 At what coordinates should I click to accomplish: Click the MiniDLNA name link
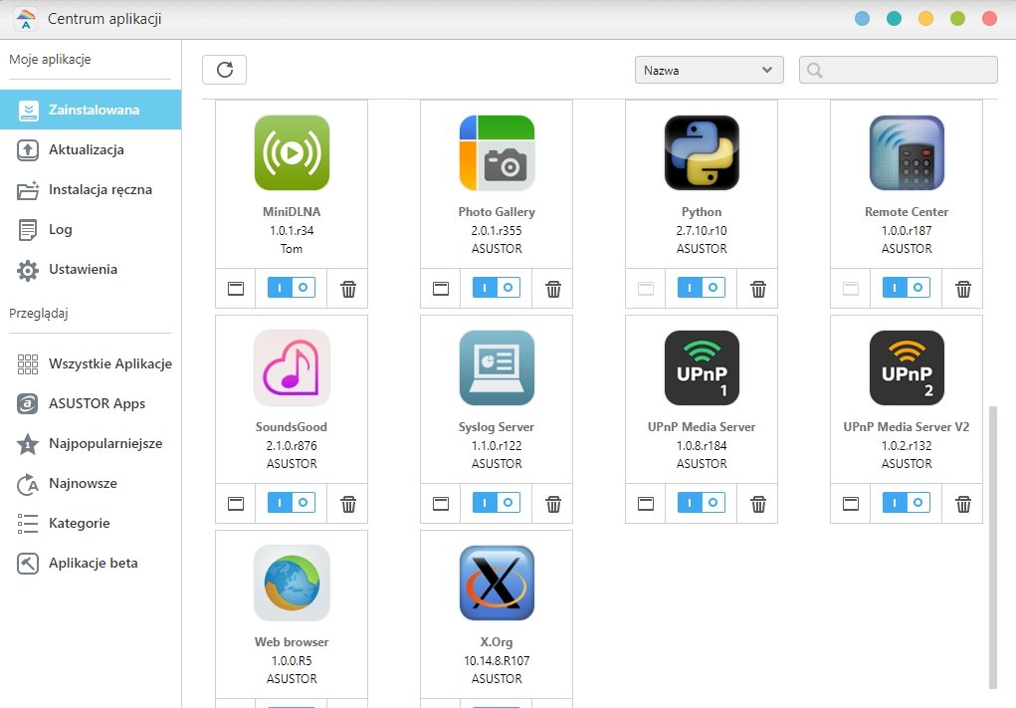pyautogui.click(x=292, y=212)
